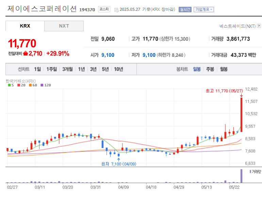262x197 pixels.
Task: Click the purple 120-day moving average legend
Action: click(45, 85)
